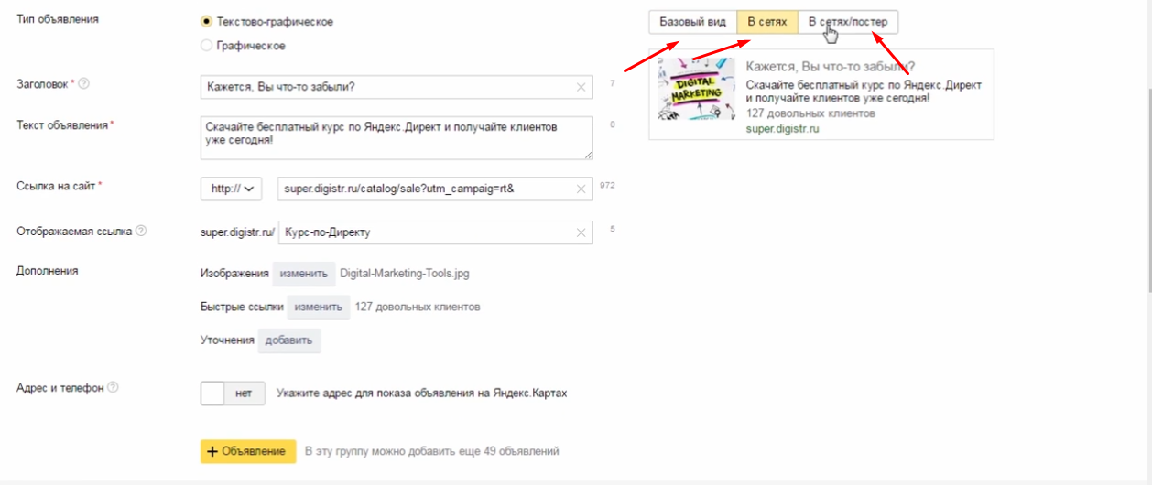The height and width of the screenshot is (485, 1152).
Task: Select Графическое ad type
Action: coord(206,45)
